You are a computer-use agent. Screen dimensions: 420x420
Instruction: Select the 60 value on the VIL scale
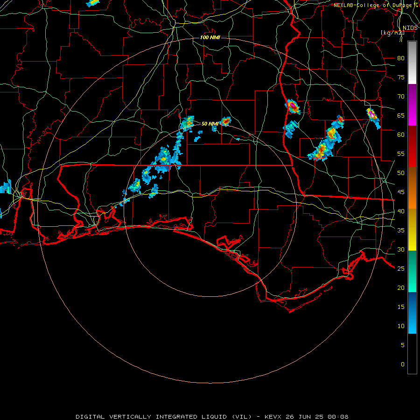click(x=401, y=135)
